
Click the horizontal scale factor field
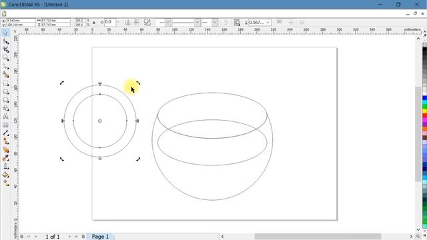[80, 21]
